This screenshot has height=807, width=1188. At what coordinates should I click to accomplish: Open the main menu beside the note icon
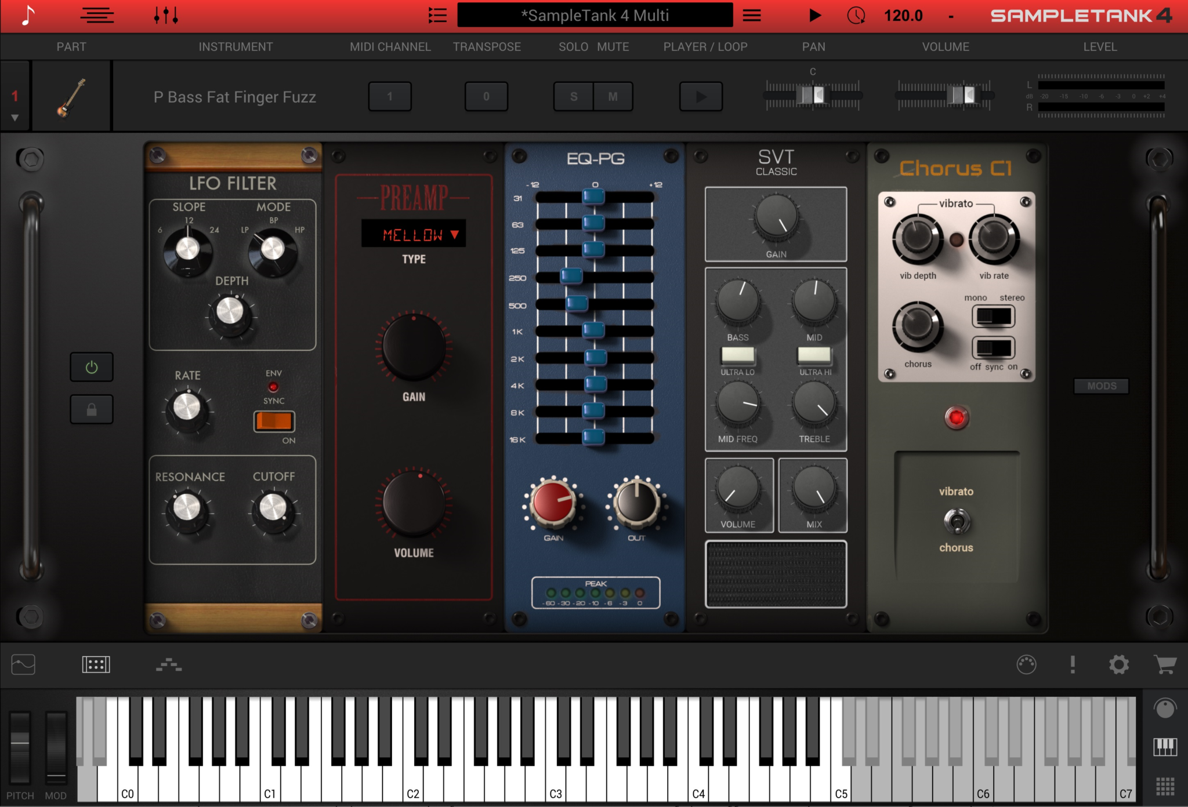tap(97, 16)
